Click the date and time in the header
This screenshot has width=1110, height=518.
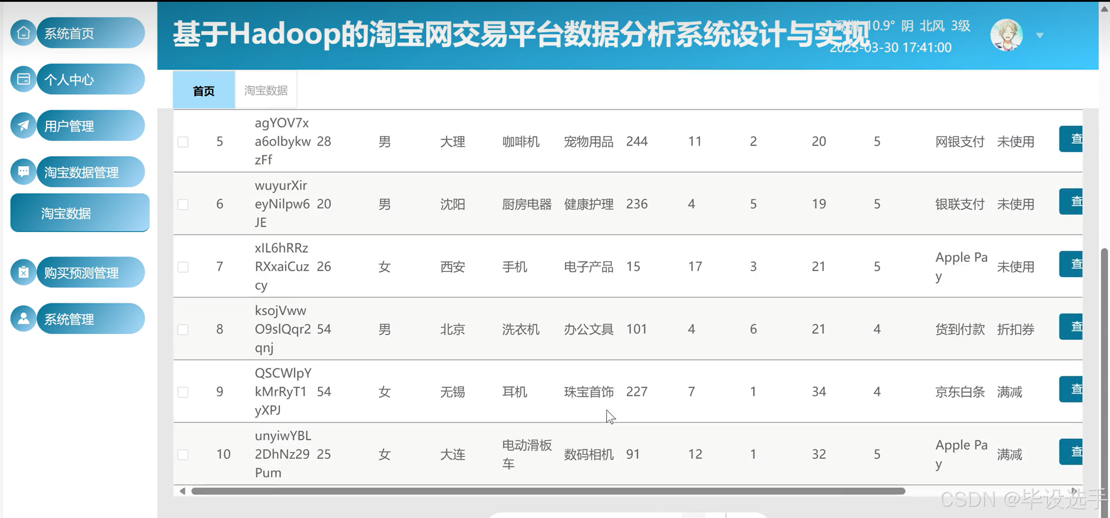click(x=891, y=47)
